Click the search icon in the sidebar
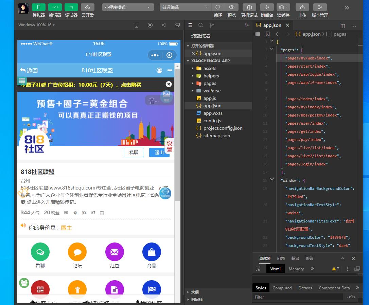 pos(201,25)
